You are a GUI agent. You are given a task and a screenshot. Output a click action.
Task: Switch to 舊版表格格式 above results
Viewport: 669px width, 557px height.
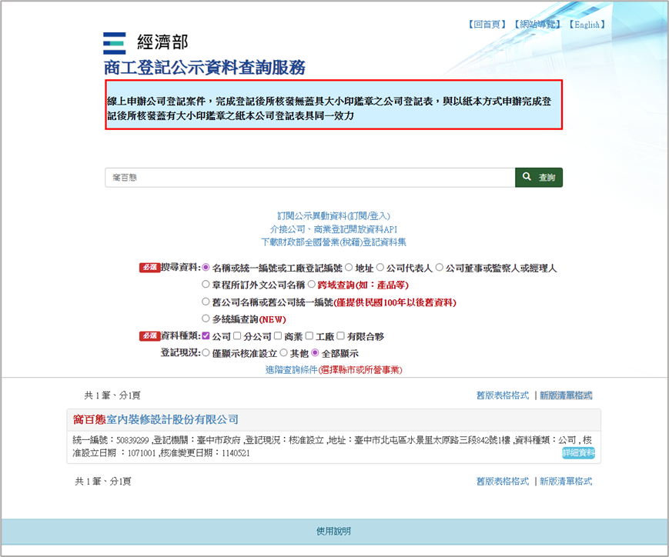click(x=502, y=395)
